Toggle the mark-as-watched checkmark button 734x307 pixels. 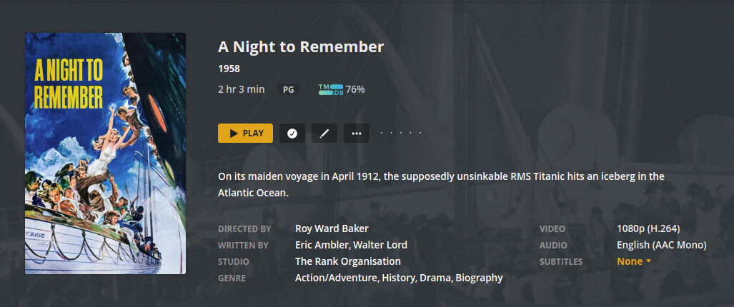click(x=292, y=133)
